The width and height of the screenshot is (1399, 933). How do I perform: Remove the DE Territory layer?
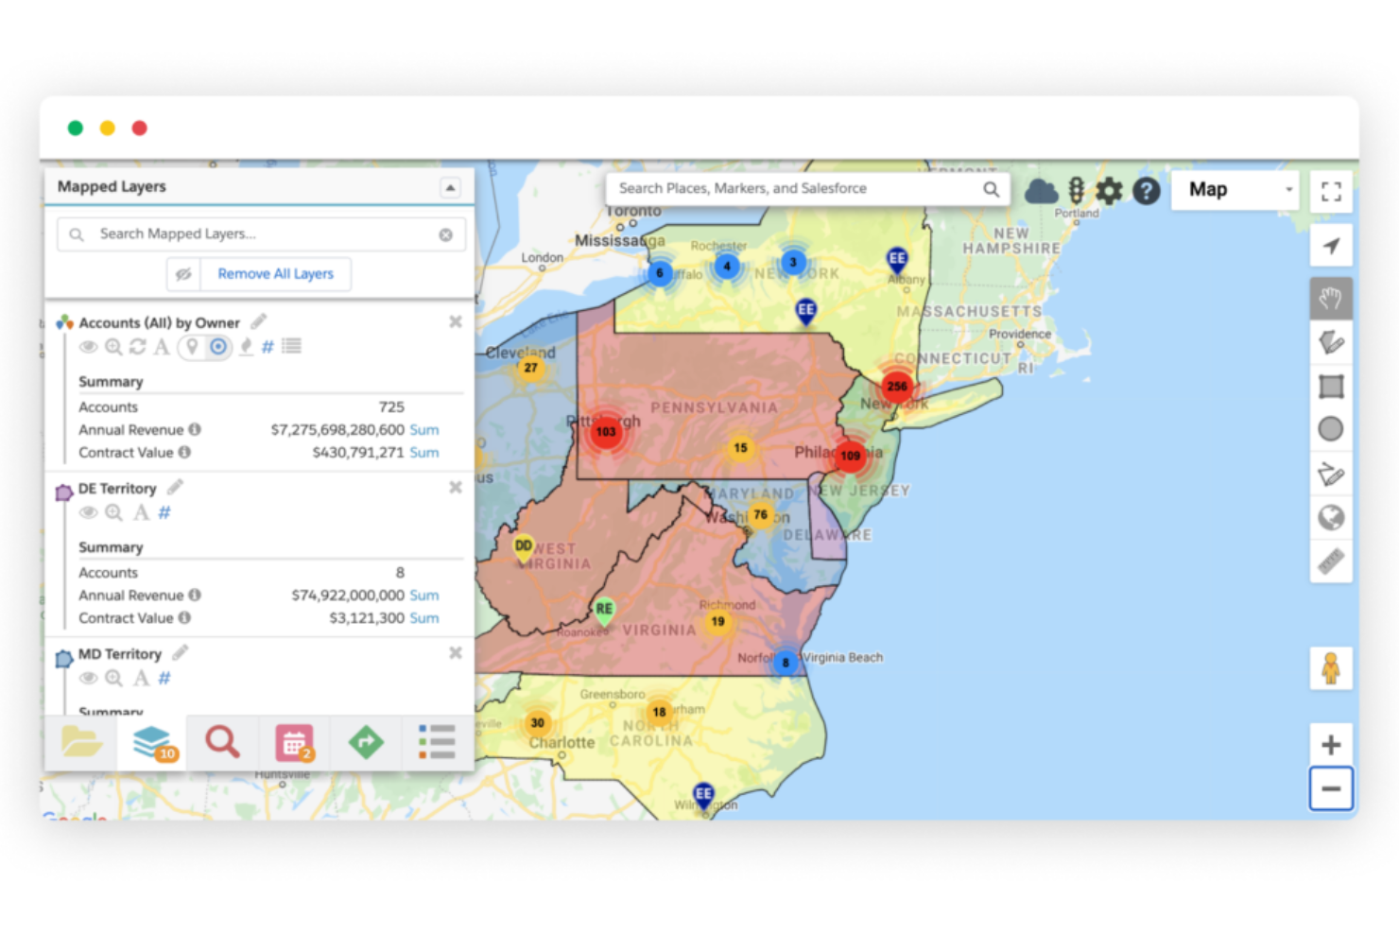click(x=456, y=487)
